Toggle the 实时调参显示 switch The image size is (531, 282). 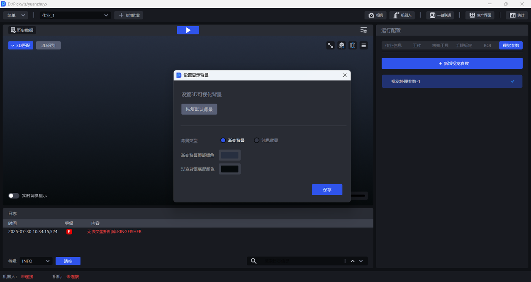click(x=14, y=196)
